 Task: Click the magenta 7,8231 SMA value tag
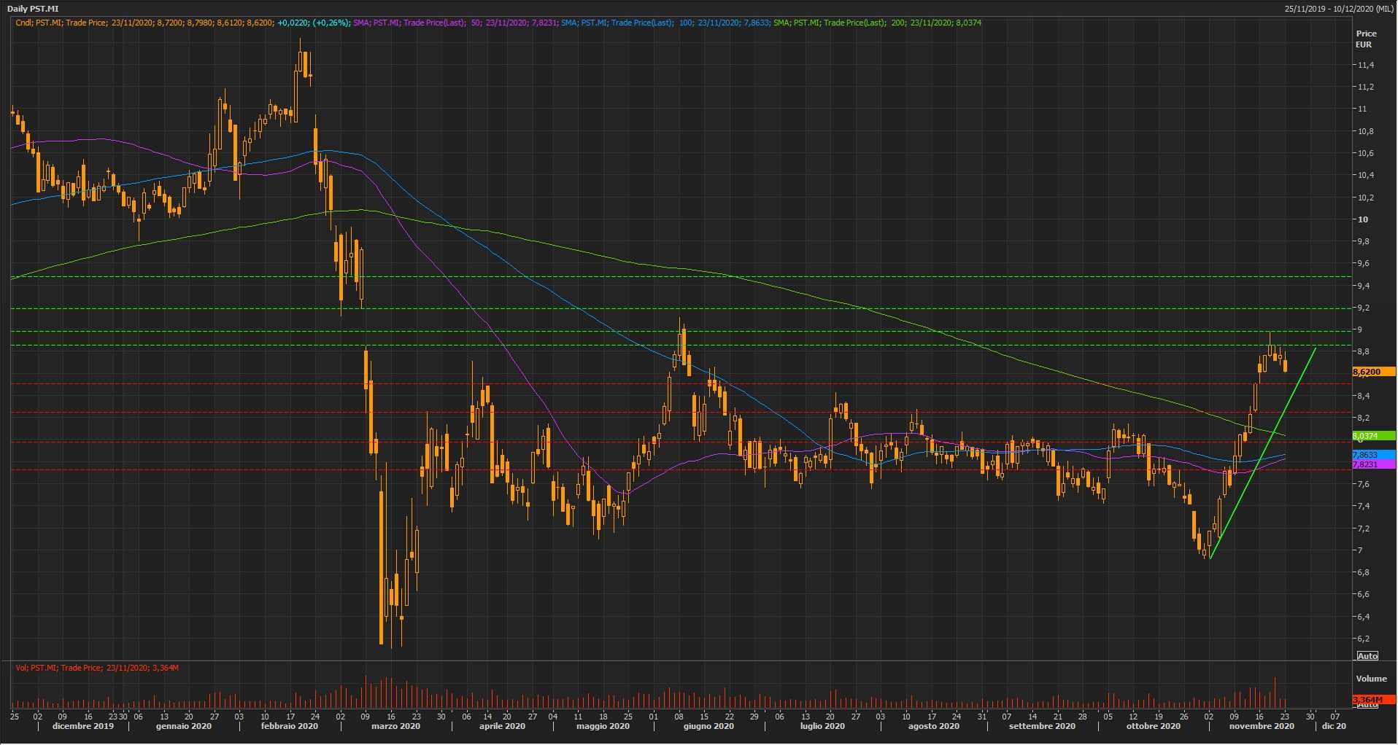click(x=1373, y=464)
